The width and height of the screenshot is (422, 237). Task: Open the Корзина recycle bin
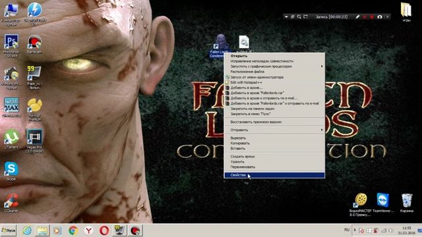coord(406,202)
